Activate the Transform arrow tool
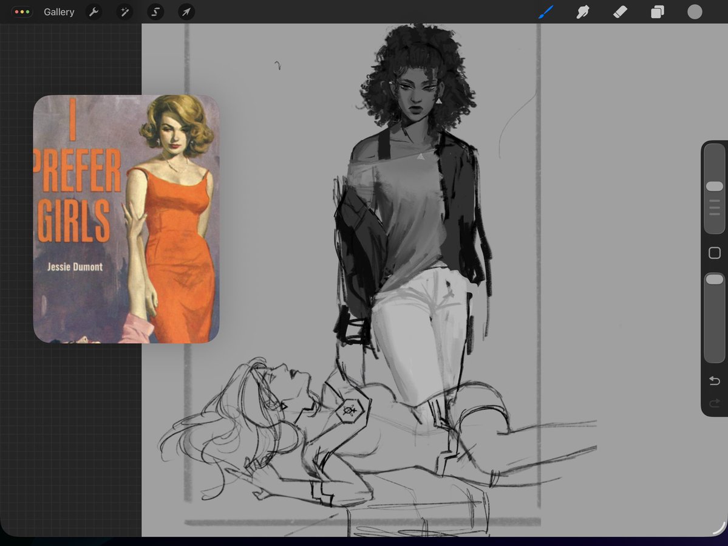 point(186,12)
